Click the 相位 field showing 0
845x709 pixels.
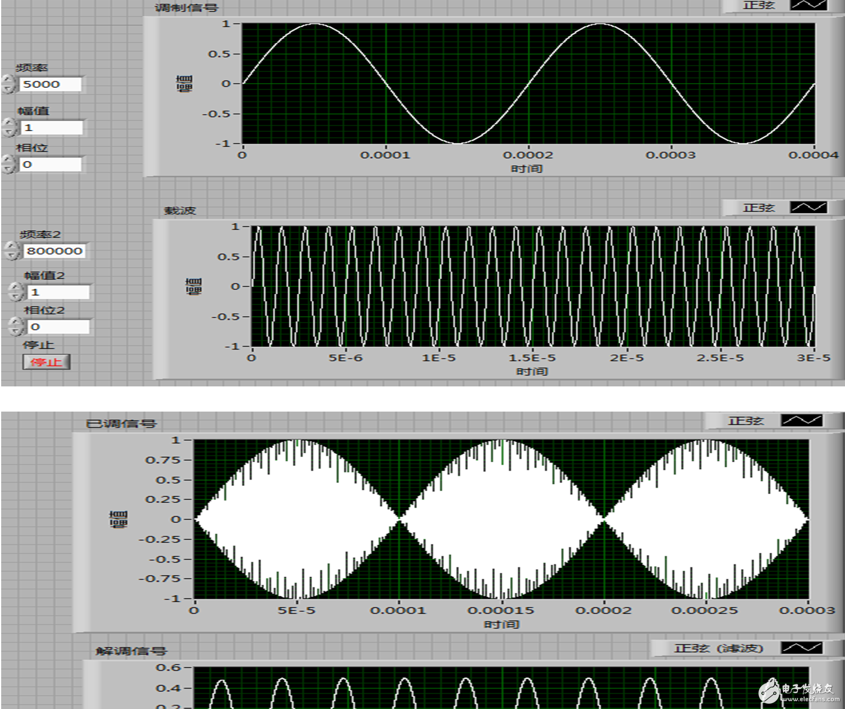coord(51,165)
